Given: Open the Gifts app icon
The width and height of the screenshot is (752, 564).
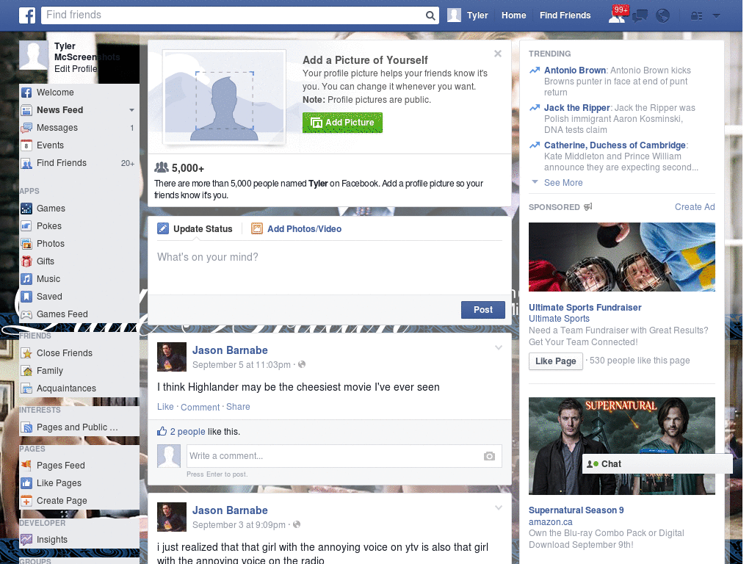Looking at the screenshot, I should [26, 261].
